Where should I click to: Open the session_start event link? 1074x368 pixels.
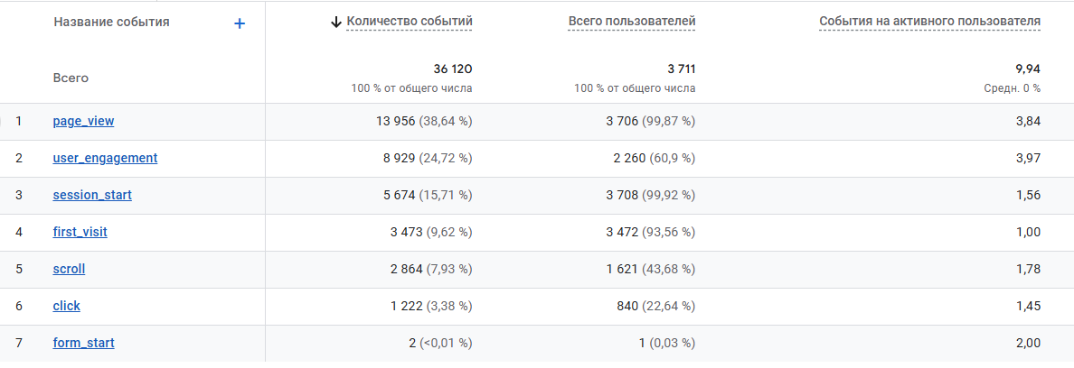92,195
